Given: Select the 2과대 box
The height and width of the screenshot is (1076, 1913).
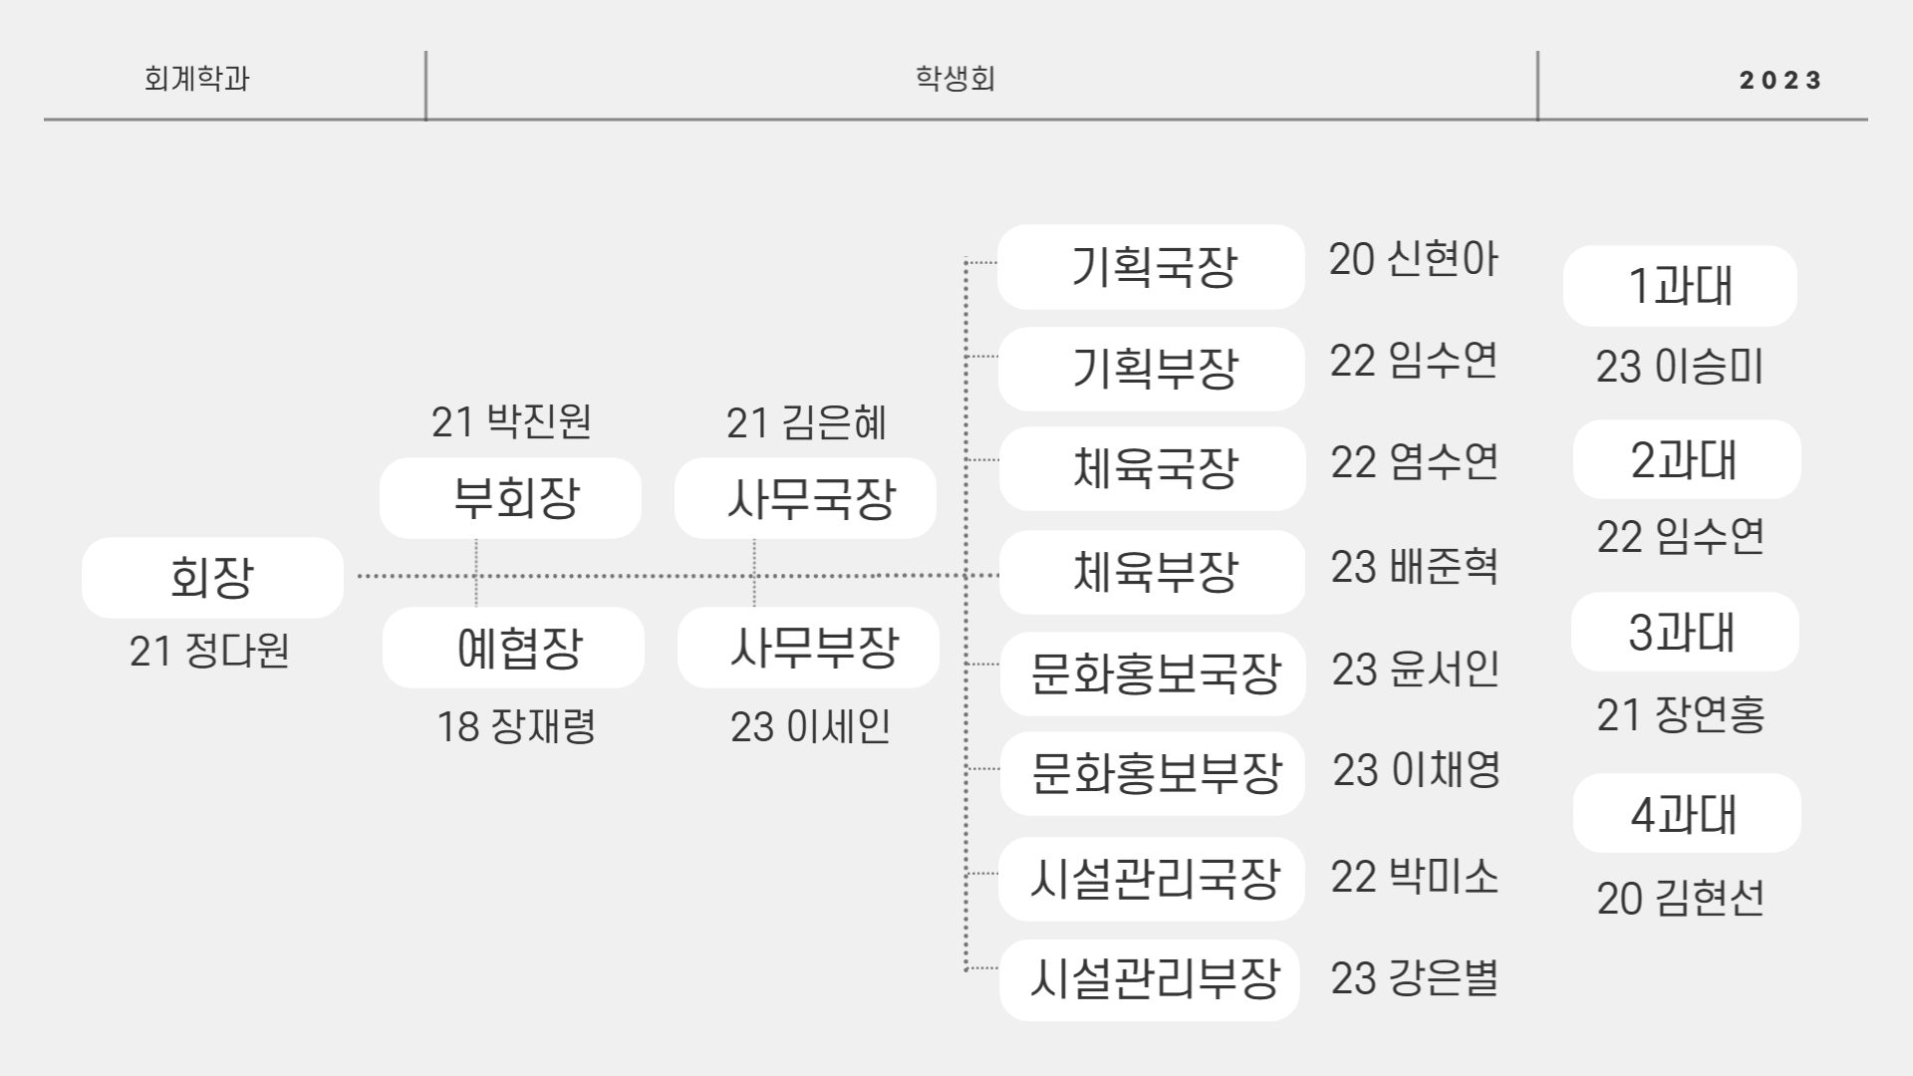Looking at the screenshot, I should (x=1687, y=459).
